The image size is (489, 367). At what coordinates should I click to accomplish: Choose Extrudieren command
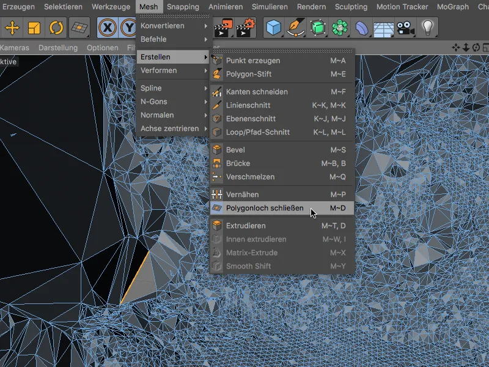pyautogui.click(x=282, y=226)
